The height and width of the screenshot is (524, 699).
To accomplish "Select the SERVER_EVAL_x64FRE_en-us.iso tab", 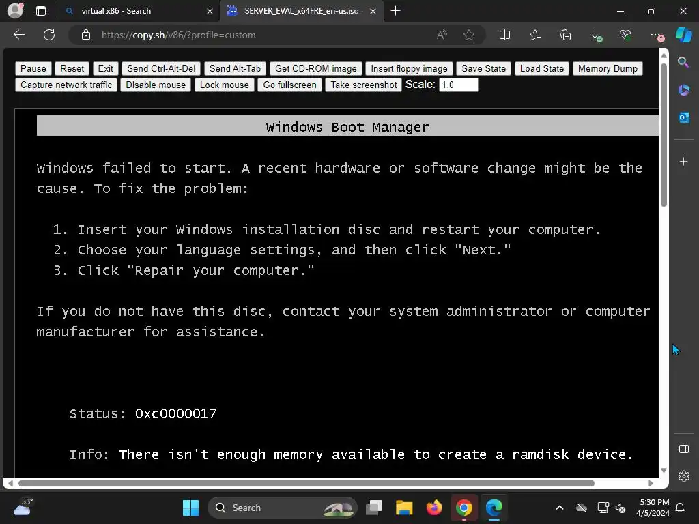I will (x=301, y=11).
